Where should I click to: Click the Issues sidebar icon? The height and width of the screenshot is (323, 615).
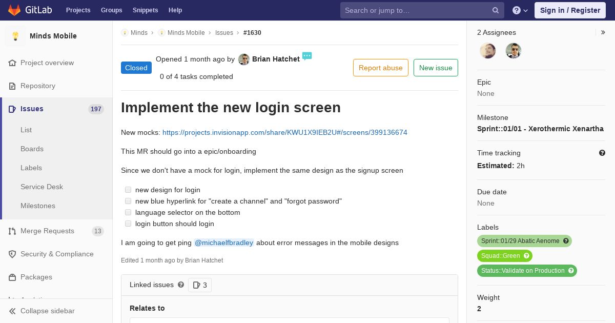click(x=12, y=109)
